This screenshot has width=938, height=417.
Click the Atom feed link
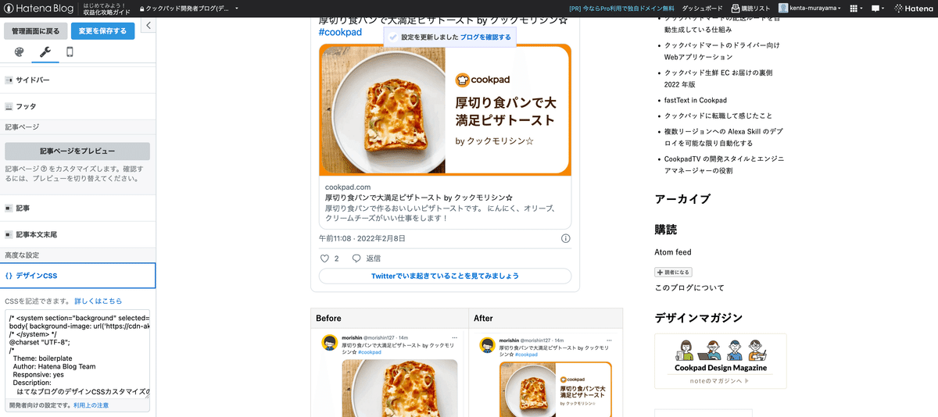point(673,252)
